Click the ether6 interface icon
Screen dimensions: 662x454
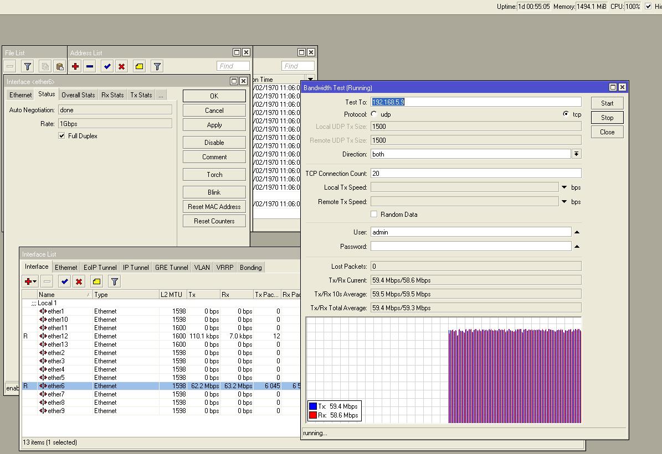43,386
